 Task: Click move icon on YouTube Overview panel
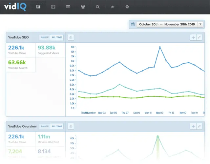point(193,126)
